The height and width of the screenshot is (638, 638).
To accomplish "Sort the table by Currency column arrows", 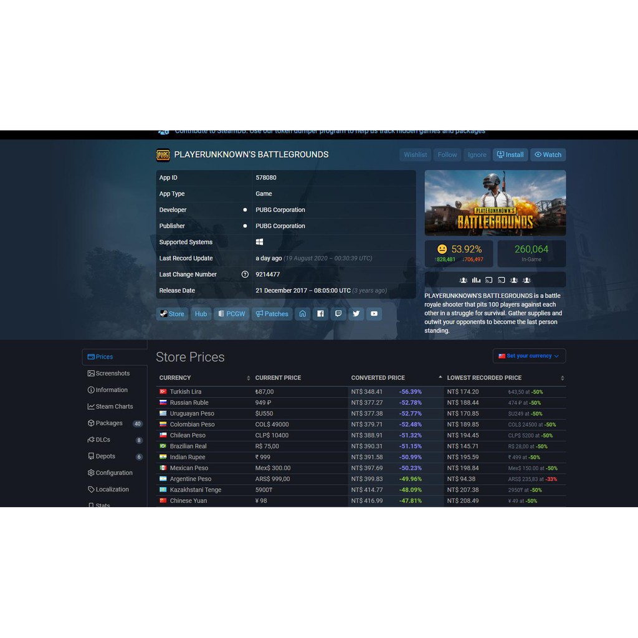I will [x=248, y=378].
